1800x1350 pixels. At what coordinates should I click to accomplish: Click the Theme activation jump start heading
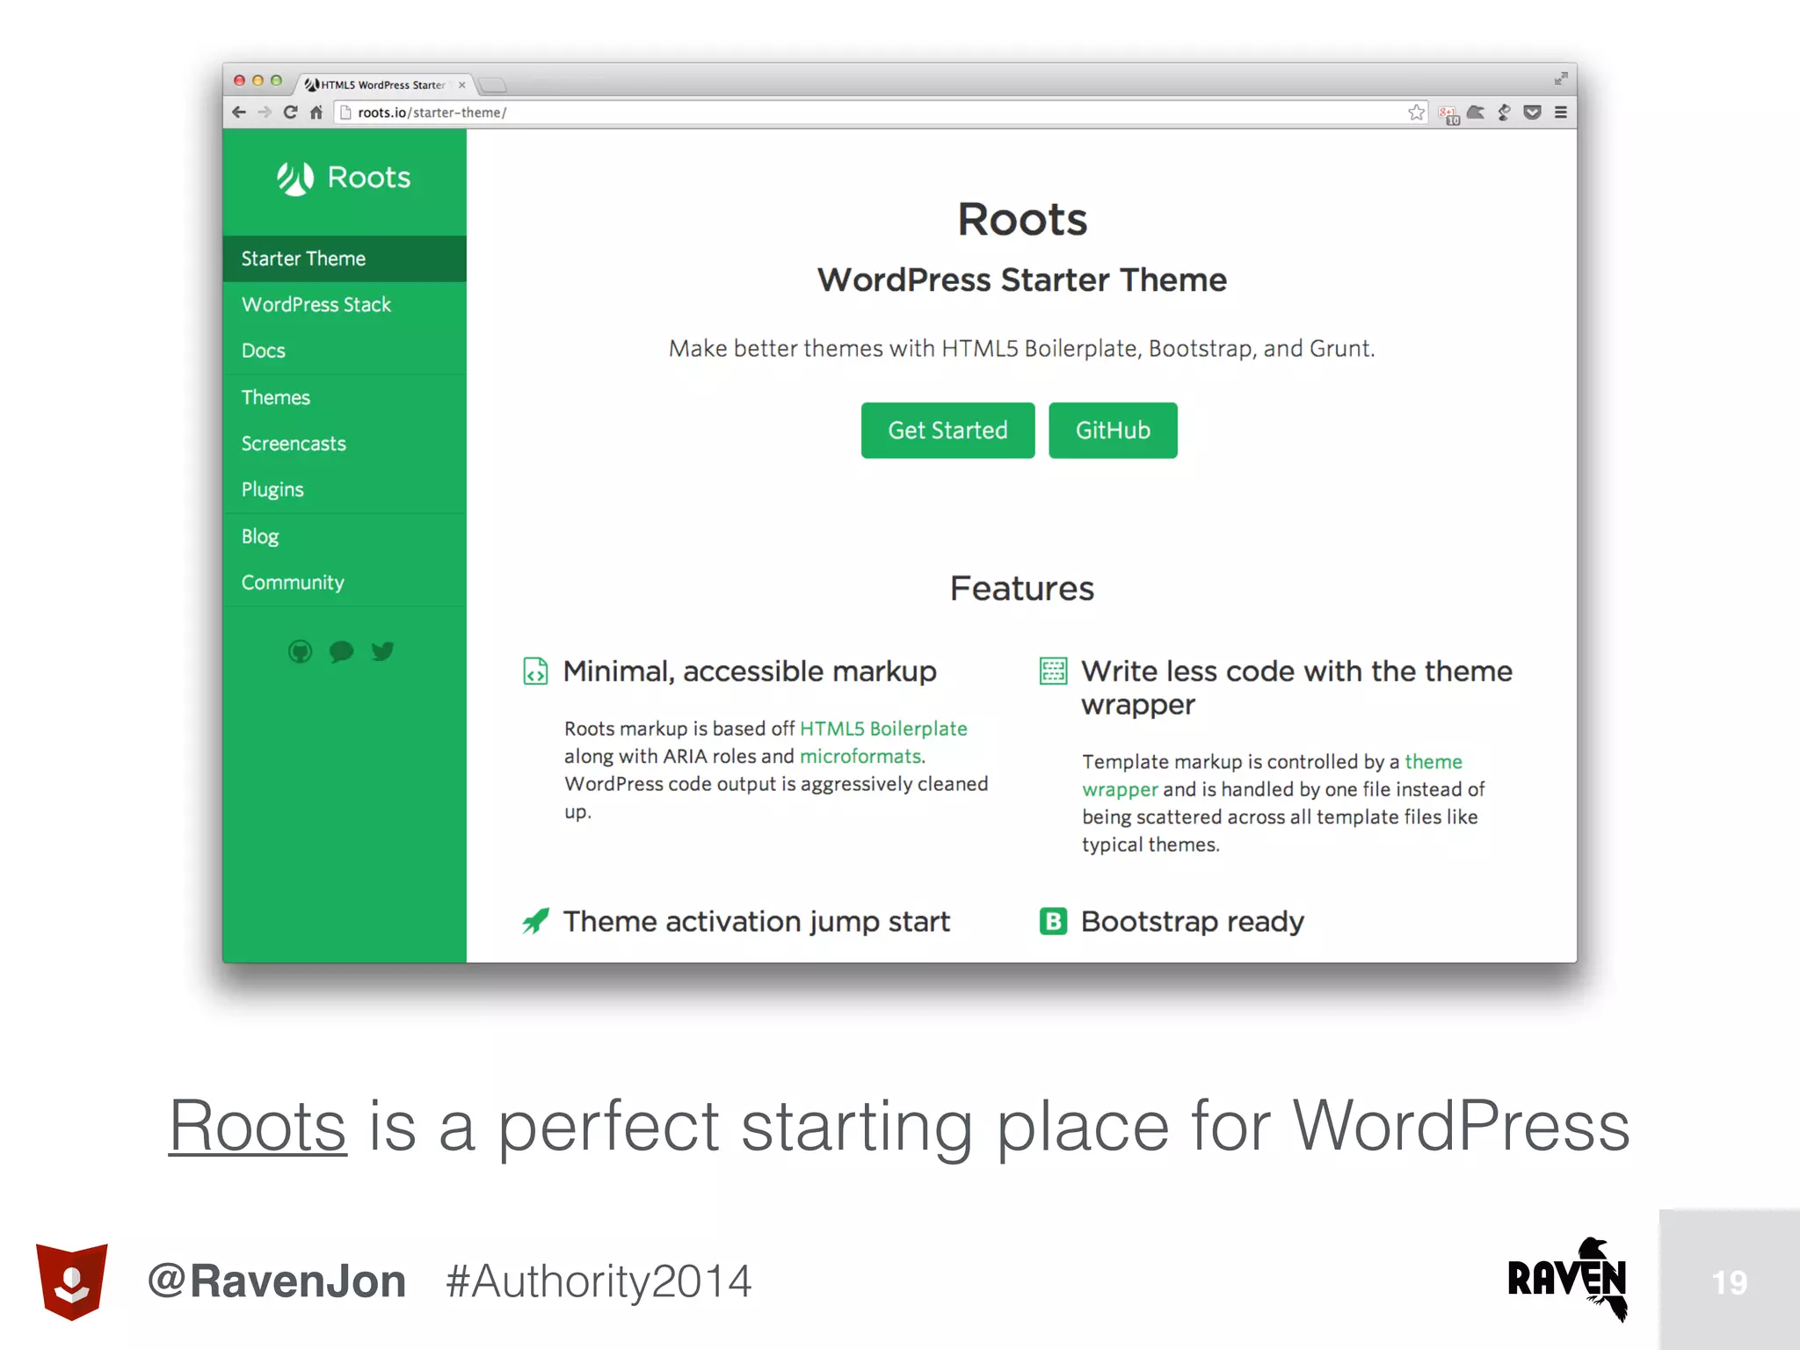pyautogui.click(x=757, y=921)
